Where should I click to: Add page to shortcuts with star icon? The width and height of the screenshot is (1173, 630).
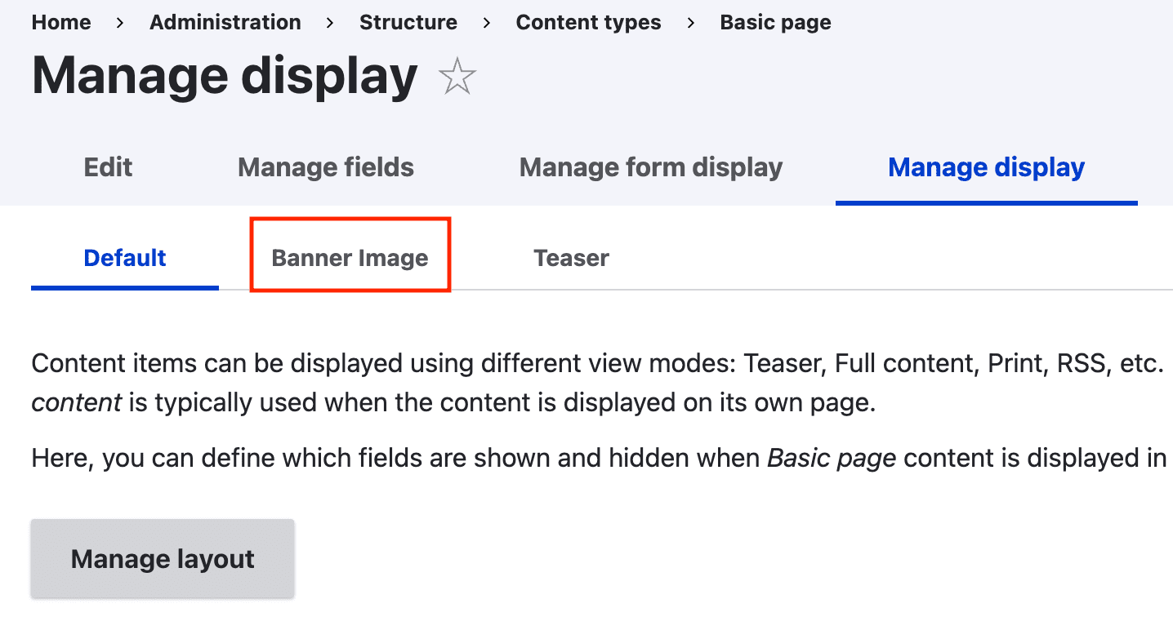coord(457,78)
